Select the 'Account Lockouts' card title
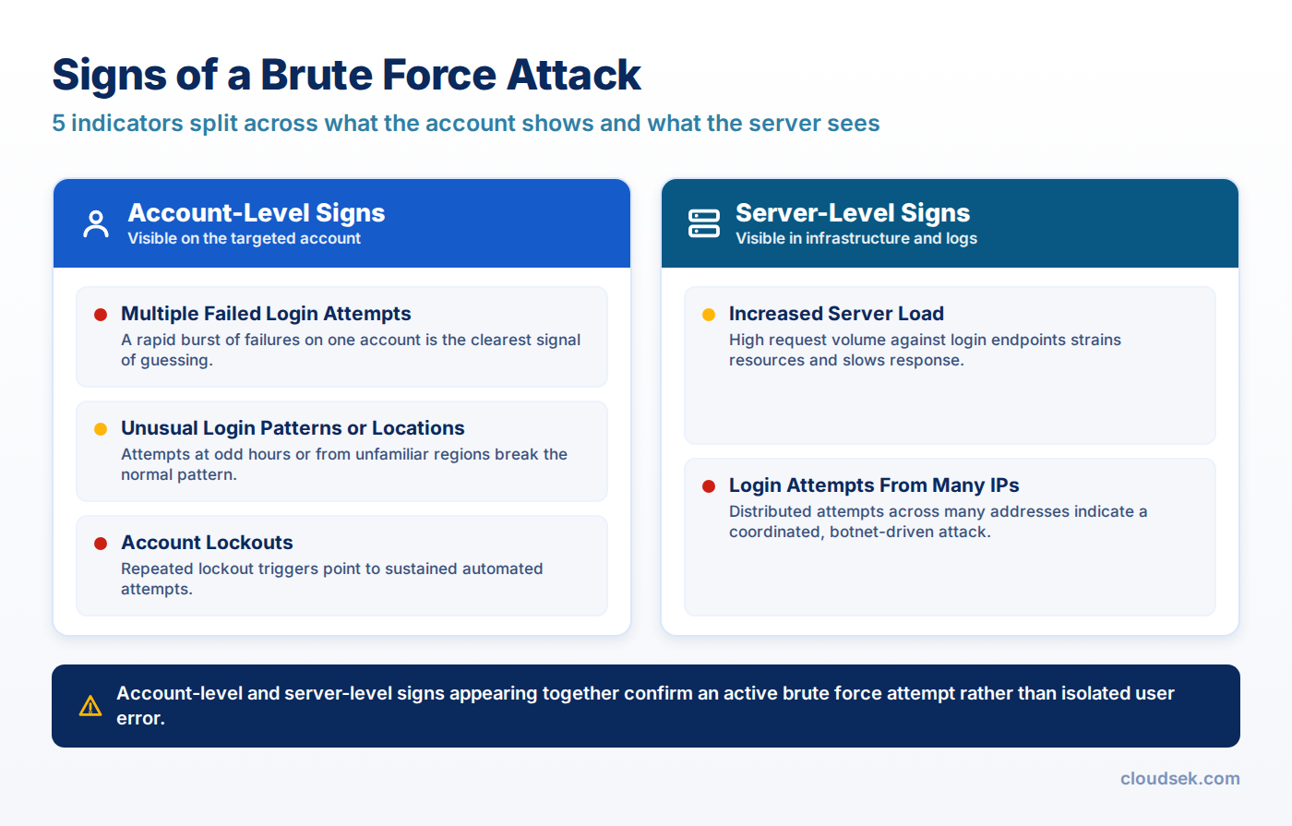1292x826 pixels. (x=207, y=543)
